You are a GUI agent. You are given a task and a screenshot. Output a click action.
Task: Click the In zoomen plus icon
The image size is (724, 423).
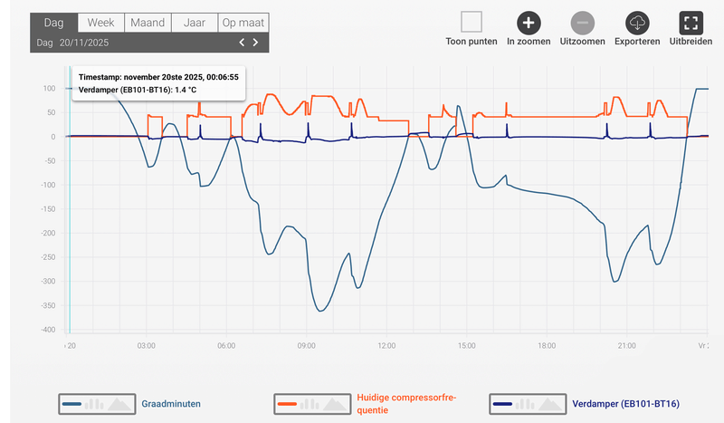pyautogui.click(x=529, y=23)
